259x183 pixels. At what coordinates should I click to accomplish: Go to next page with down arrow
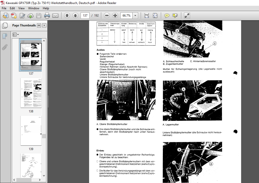point(75,16)
